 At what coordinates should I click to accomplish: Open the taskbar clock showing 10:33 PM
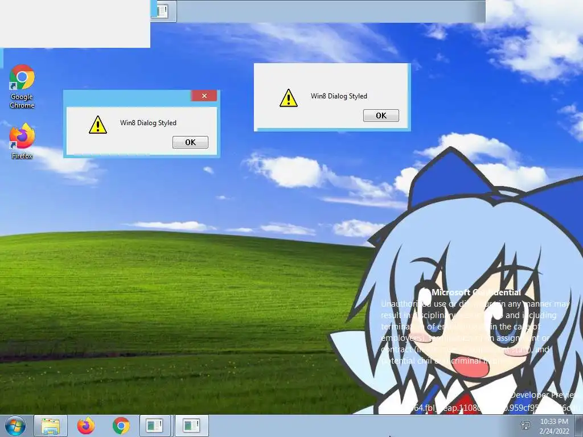pyautogui.click(x=554, y=426)
